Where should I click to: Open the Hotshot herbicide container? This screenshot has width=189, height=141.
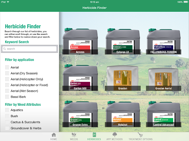click(x=123, y=114)
